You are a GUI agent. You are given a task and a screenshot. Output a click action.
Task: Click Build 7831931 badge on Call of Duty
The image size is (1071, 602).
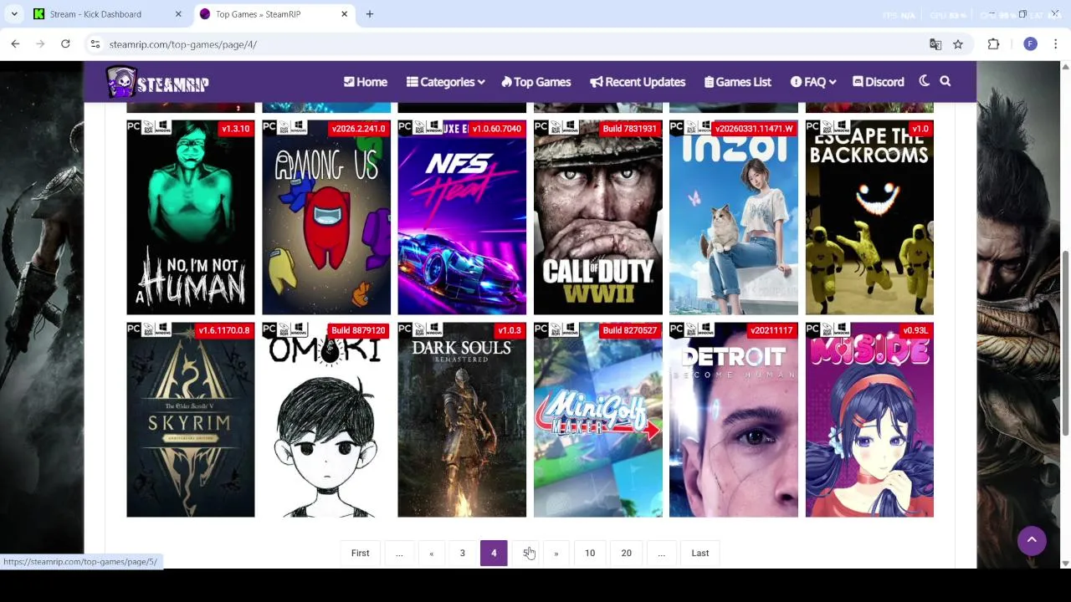pos(630,129)
